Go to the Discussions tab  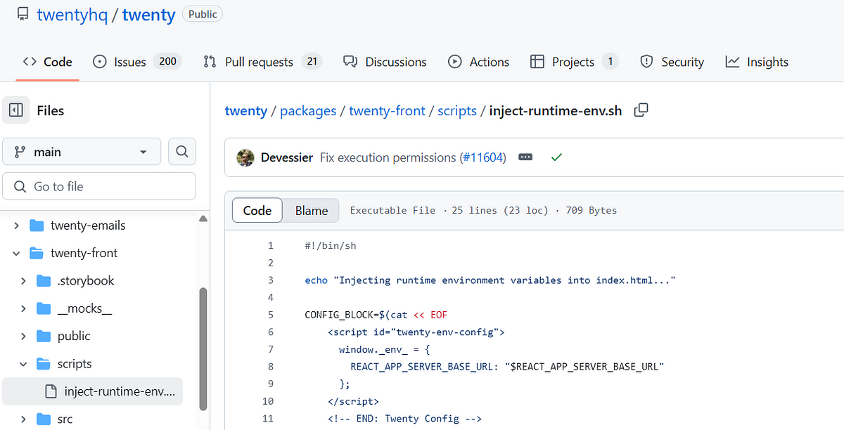point(385,62)
